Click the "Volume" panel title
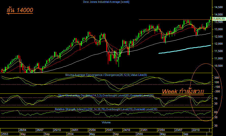Screen dimensions: 226x136 [x=106, y=122]
